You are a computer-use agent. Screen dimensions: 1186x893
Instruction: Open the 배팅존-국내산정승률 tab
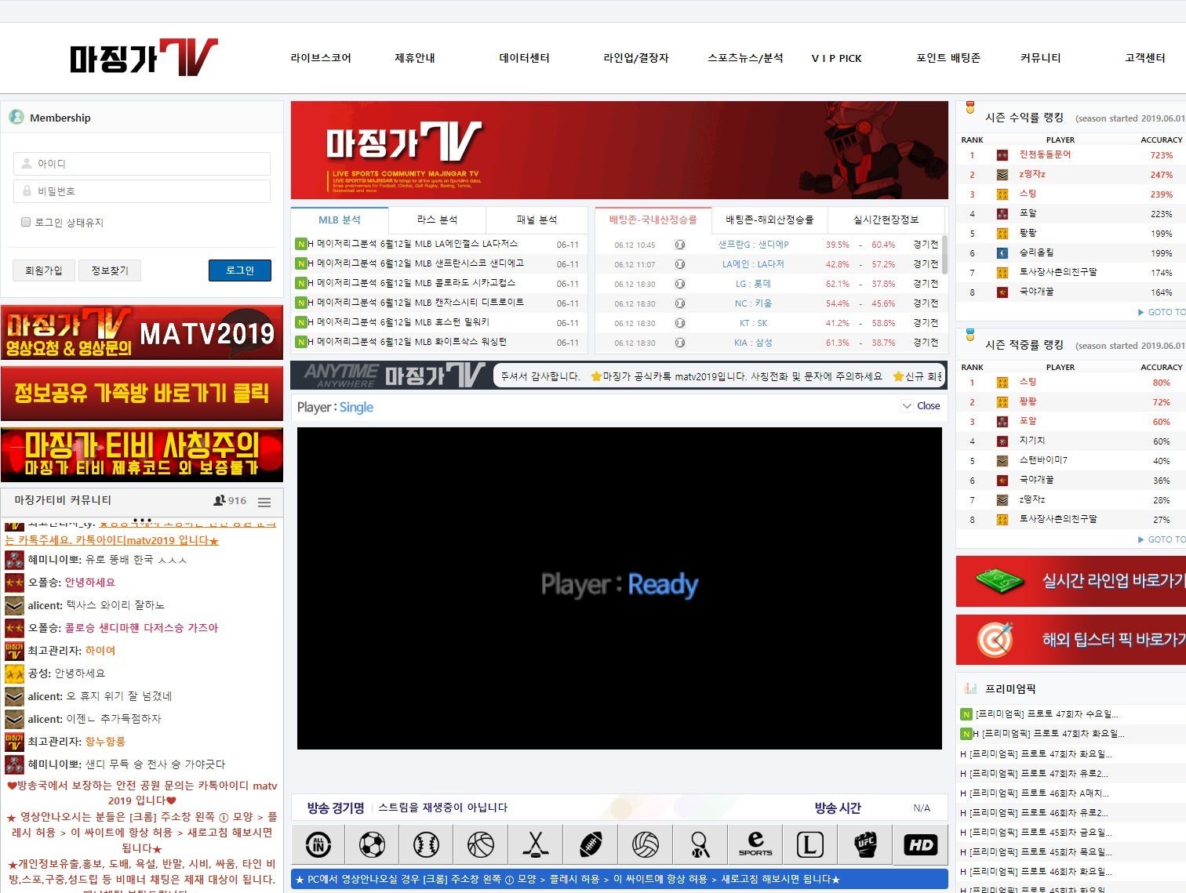tap(653, 220)
